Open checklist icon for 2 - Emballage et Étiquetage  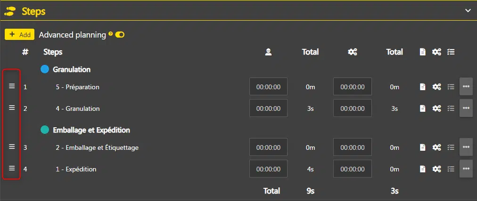[451, 147]
